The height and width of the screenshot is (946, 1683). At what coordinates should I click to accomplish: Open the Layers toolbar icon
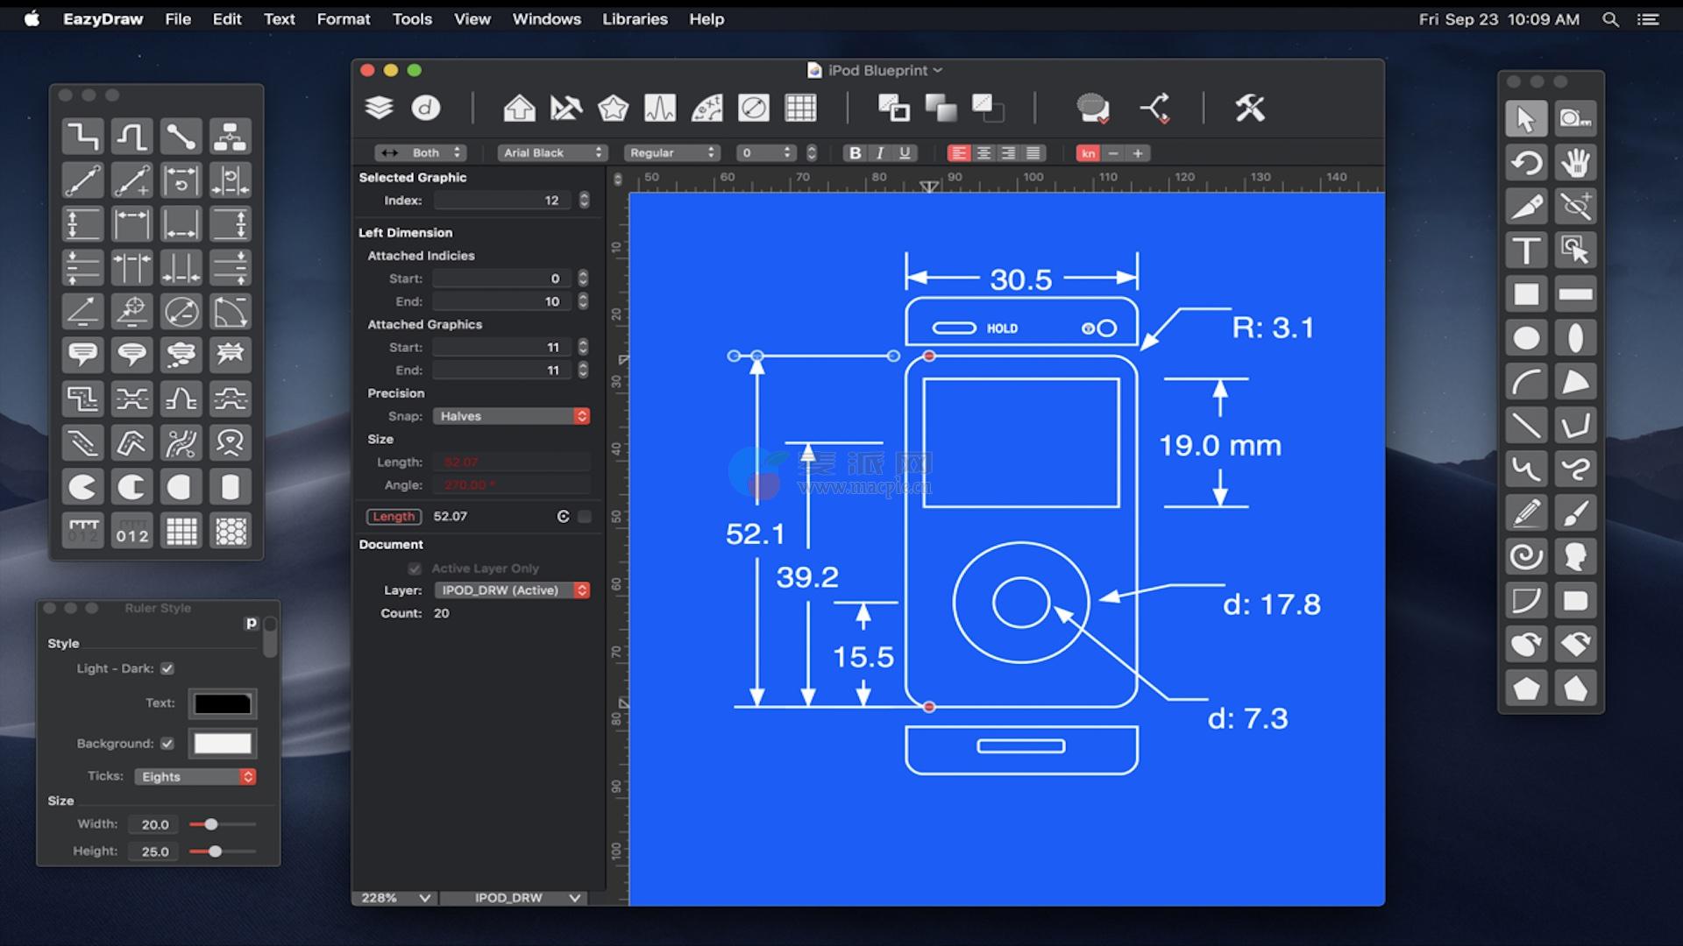pyautogui.click(x=379, y=108)
